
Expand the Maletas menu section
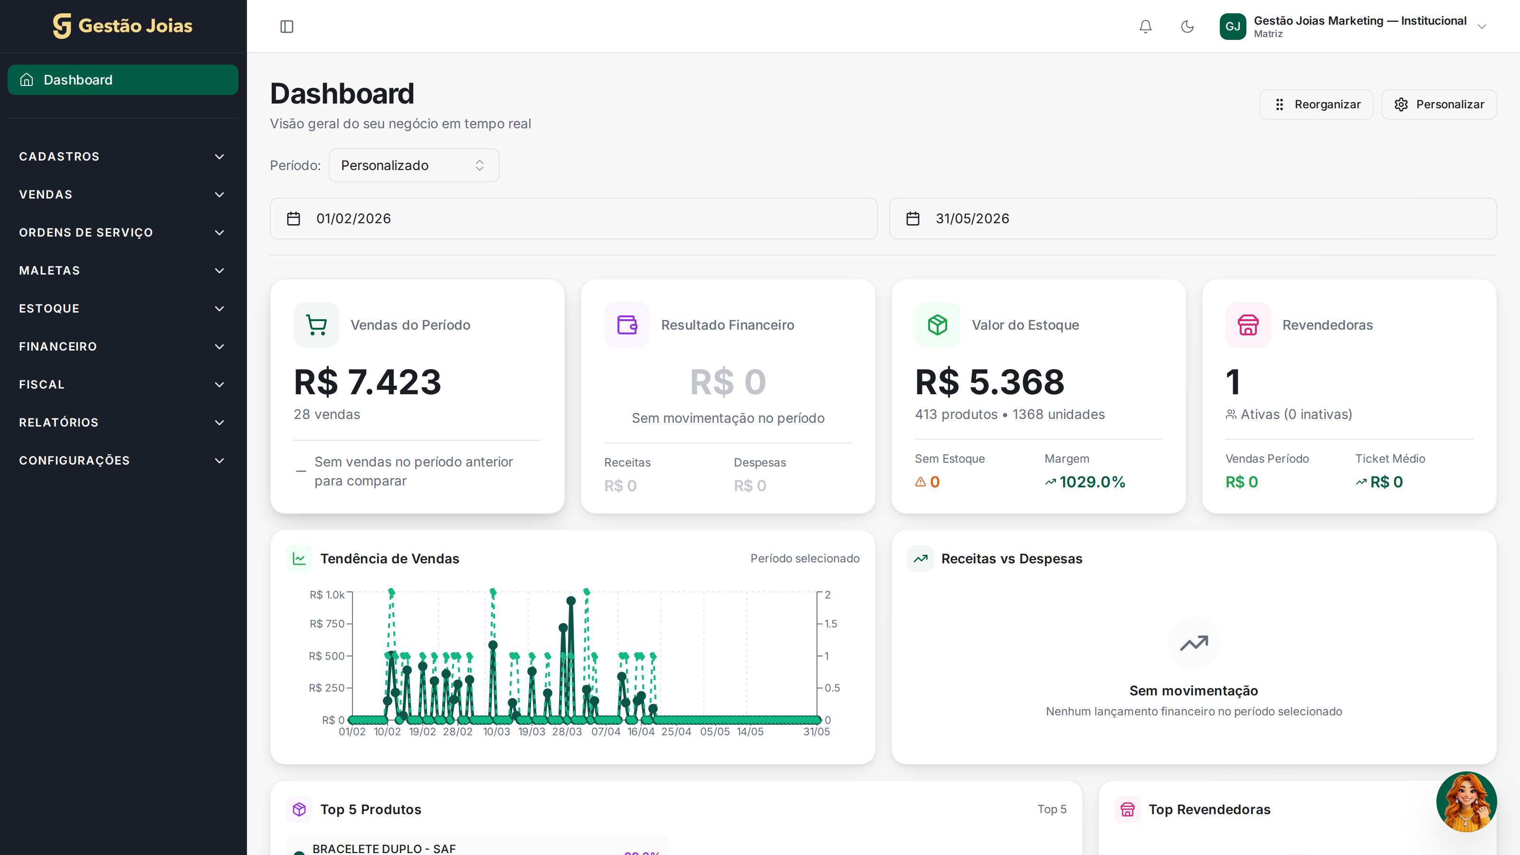(123, 271)
